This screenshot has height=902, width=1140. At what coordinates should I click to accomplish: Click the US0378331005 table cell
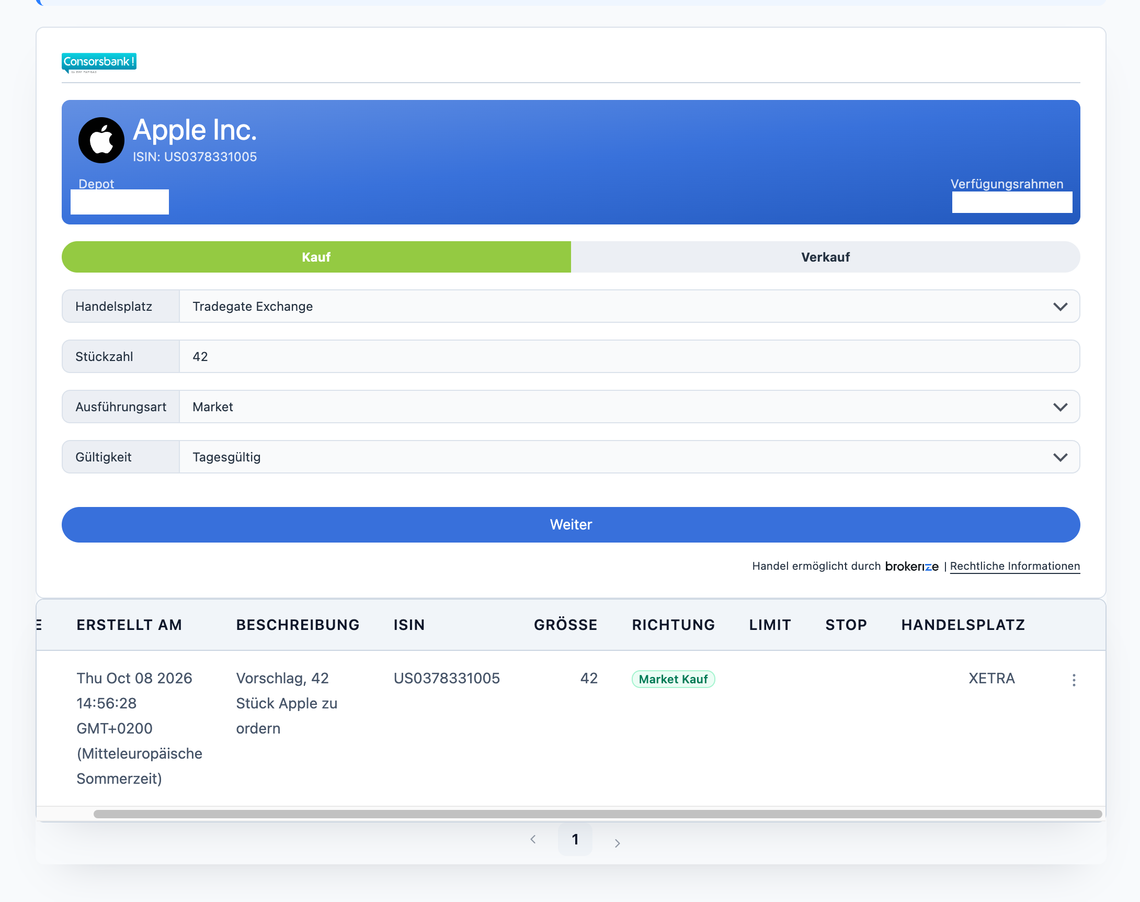(x=447, y=678)
